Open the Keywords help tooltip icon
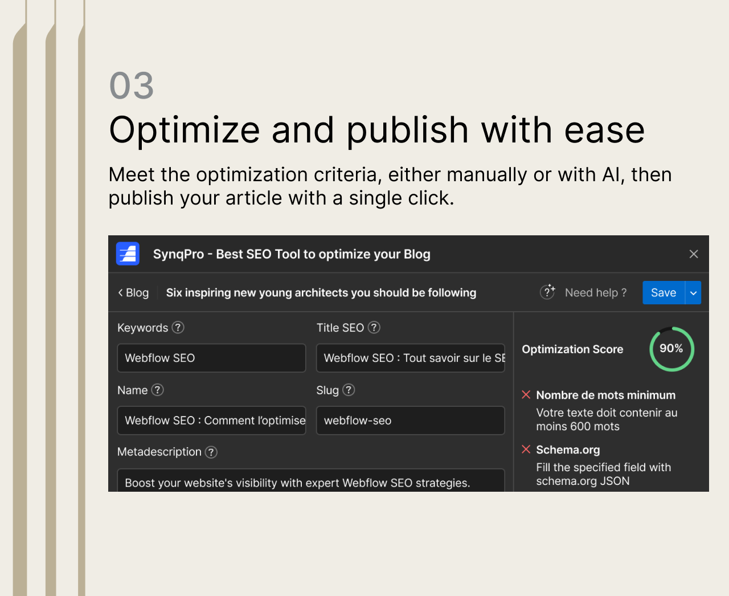Screen dimensions: 729x596 pyautogui.click(x=178, y=328)
